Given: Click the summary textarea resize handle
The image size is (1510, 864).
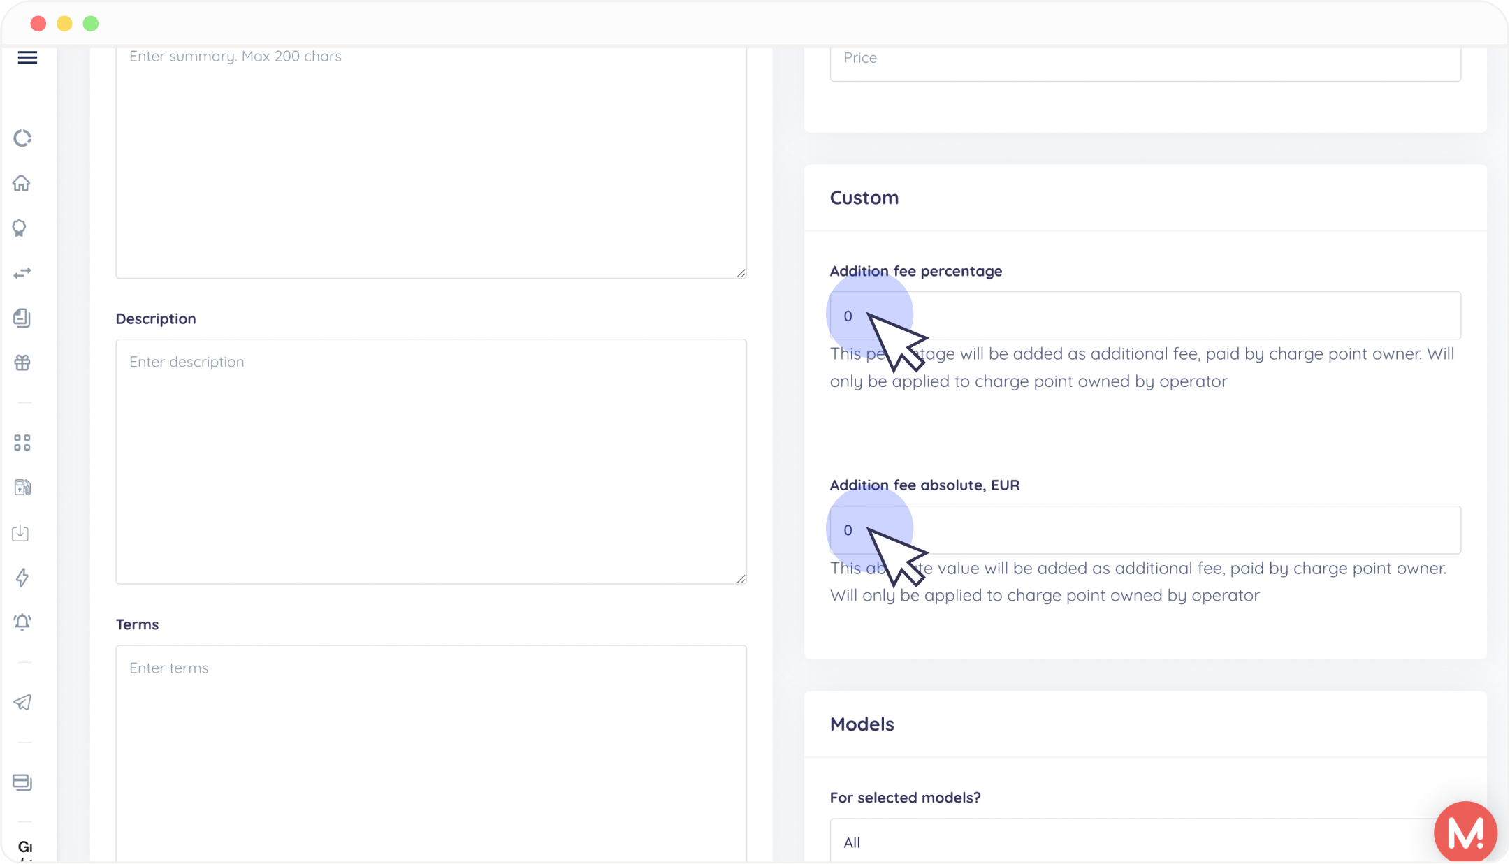Looking at the screenshot, I should [741, 272].
